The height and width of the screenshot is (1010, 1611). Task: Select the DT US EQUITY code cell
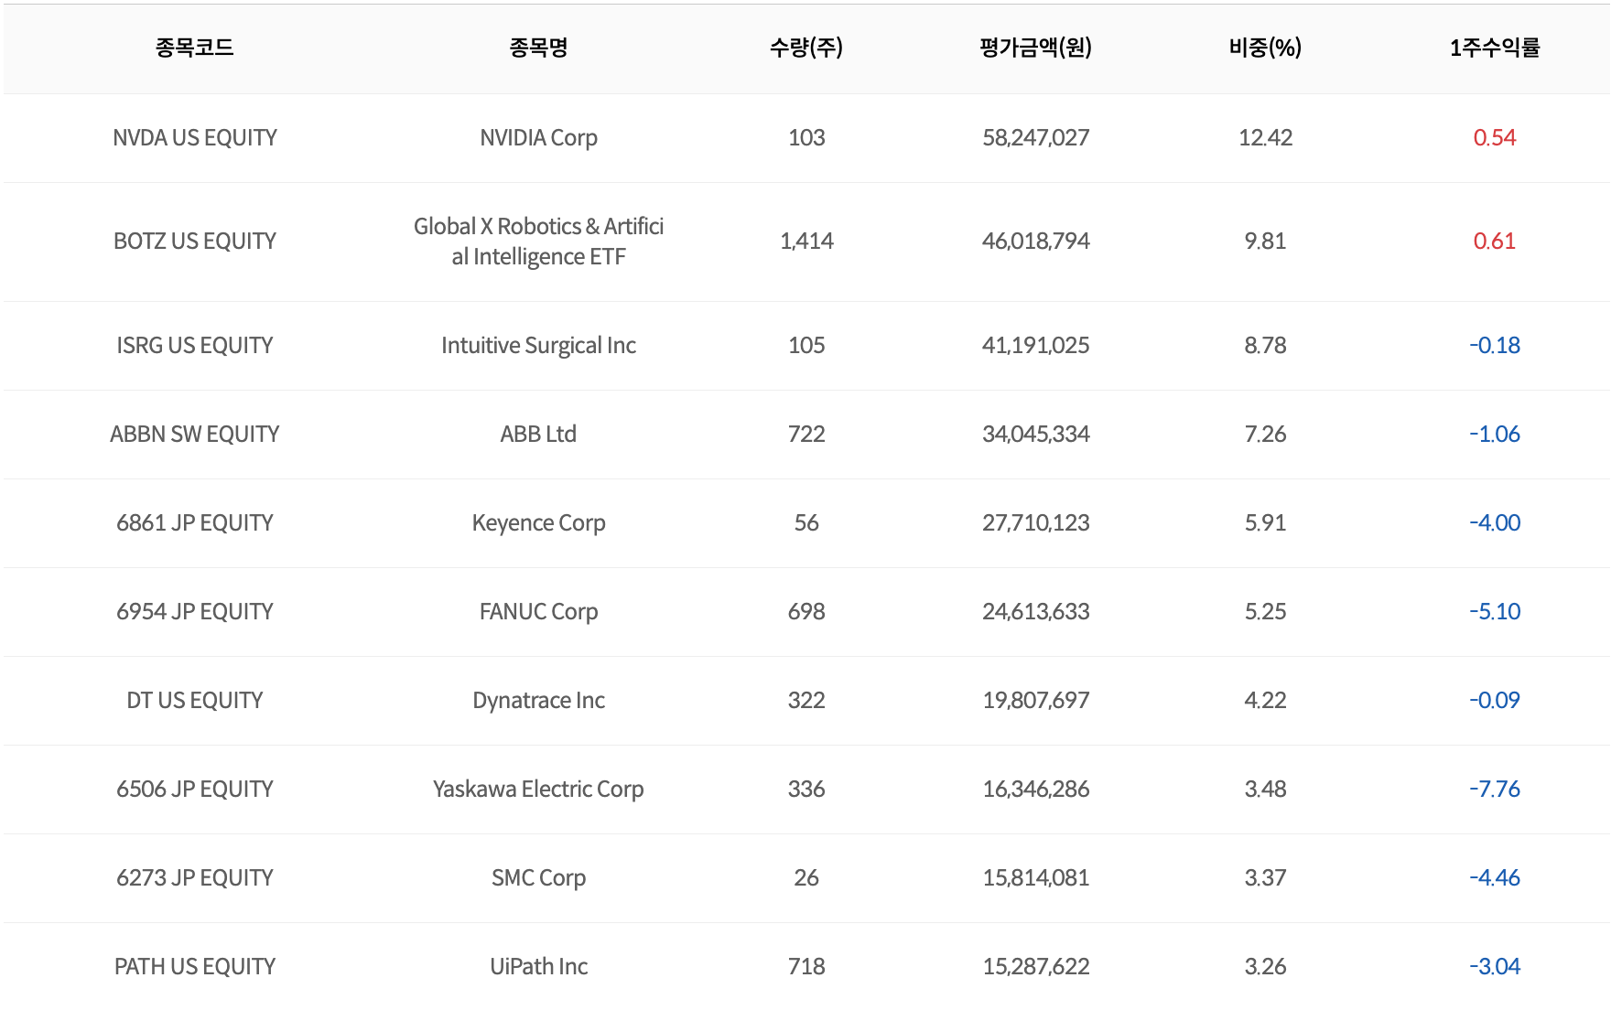(194, 700)
